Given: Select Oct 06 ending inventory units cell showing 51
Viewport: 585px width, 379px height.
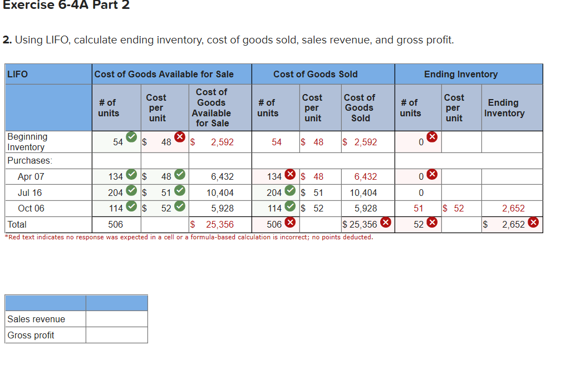Looking at the screenshot, I should pyautogui.click(x=418, y=209).
